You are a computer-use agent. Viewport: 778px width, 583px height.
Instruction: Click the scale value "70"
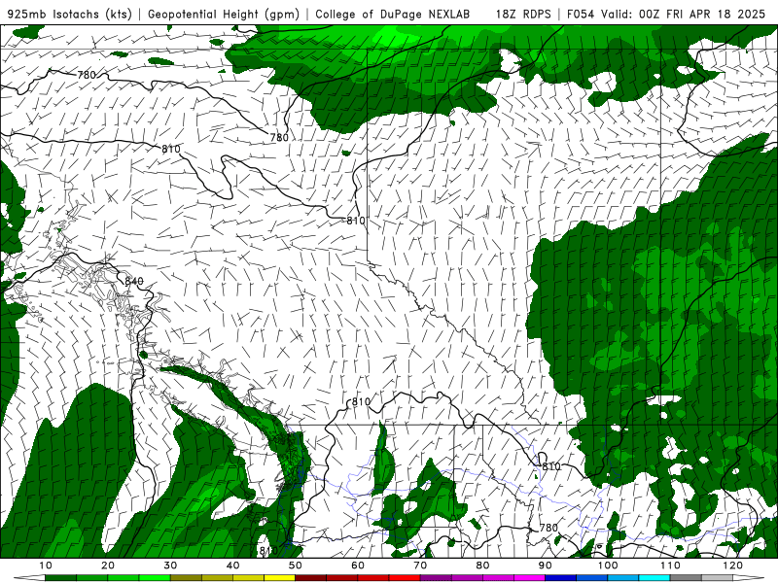coord(420,566)
